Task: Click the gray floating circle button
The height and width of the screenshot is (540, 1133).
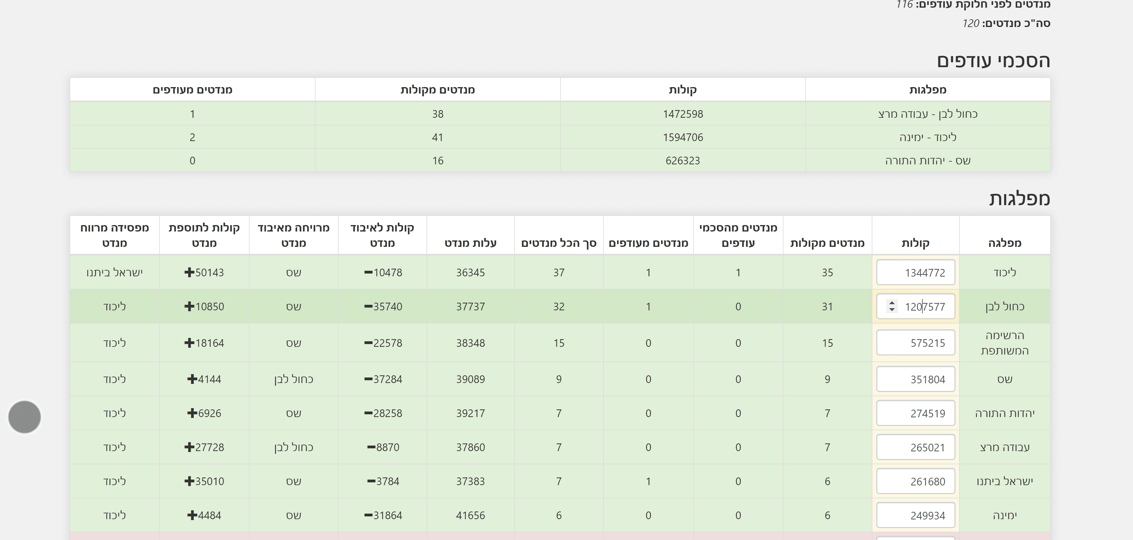Action: [25, 416]
